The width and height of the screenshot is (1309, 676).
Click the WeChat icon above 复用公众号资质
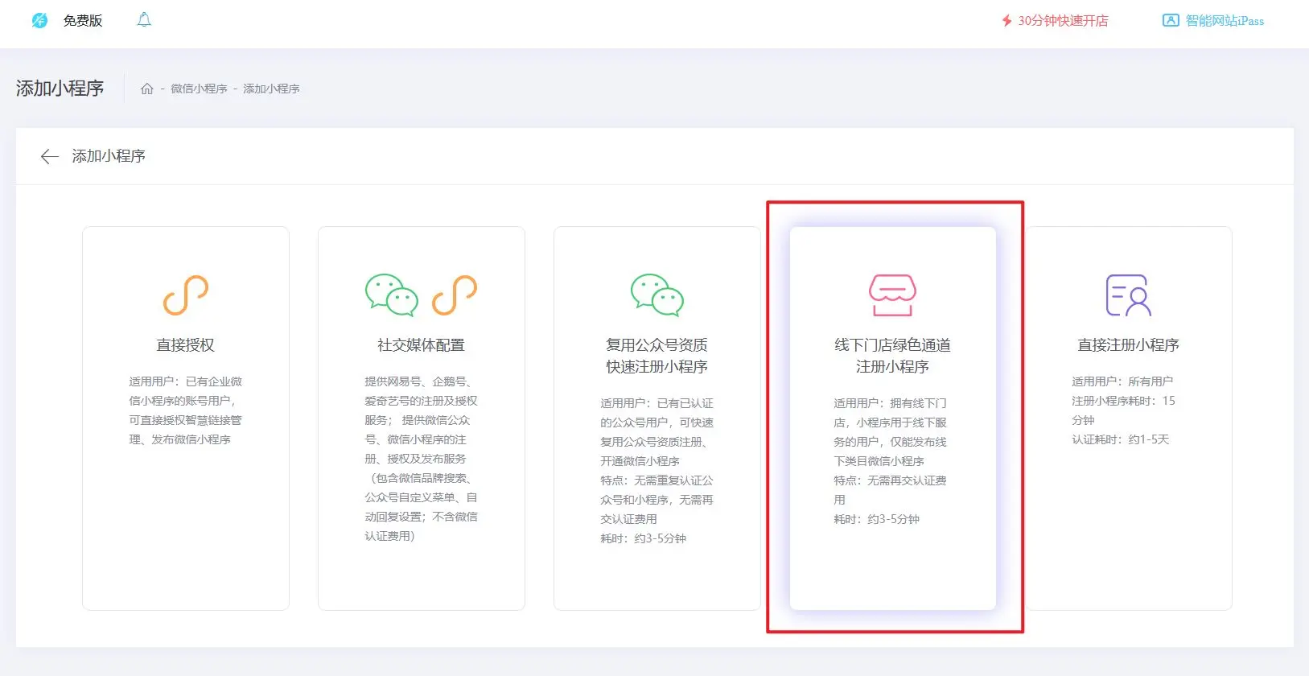(657, 295)
